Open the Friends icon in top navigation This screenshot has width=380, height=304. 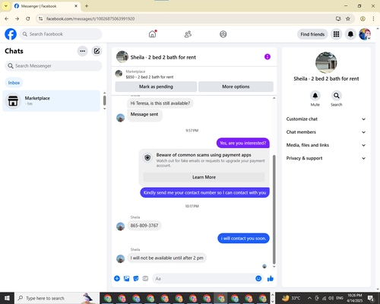point(188,34)
